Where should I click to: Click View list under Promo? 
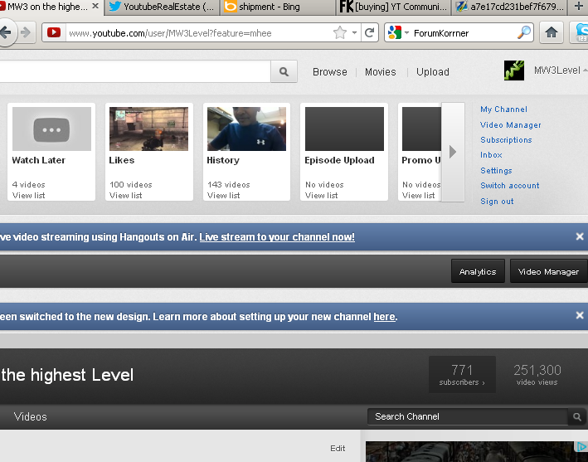pyautogui.click(x=419, y=196)
